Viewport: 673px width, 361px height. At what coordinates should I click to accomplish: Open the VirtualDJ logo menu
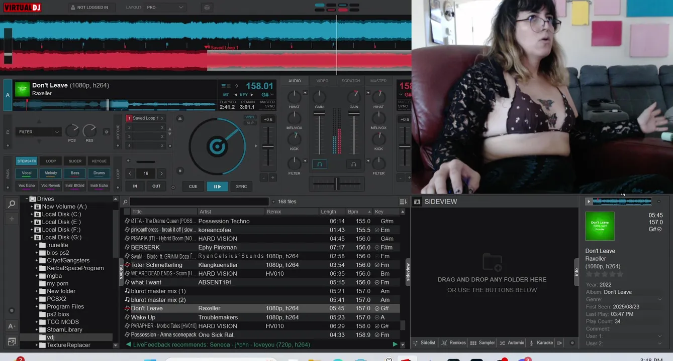pos(23,8)
